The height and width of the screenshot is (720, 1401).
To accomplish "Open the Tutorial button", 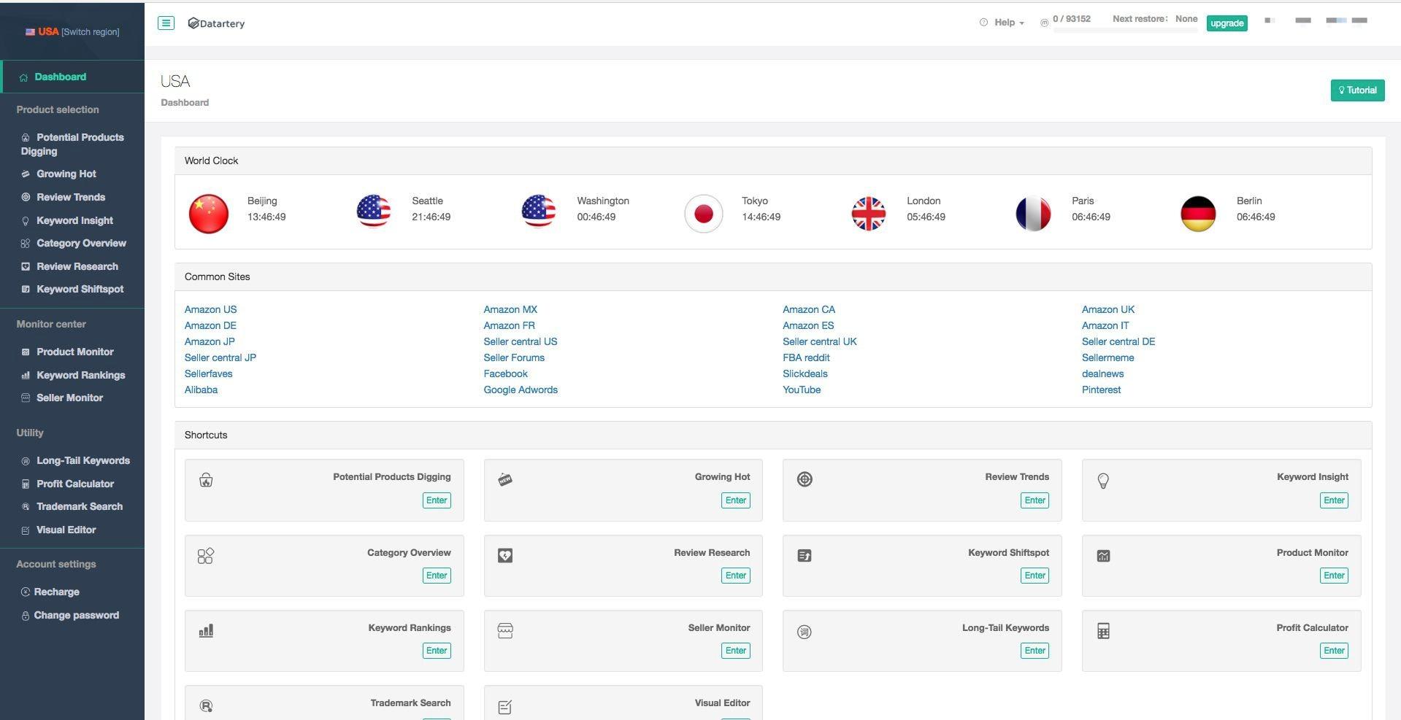I will tap(1357, 90).
